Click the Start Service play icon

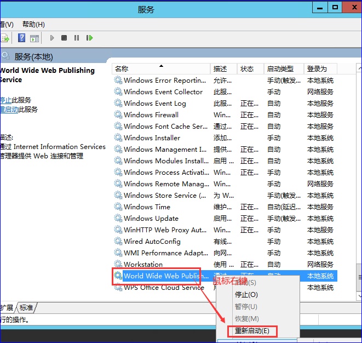coord(52,38)
